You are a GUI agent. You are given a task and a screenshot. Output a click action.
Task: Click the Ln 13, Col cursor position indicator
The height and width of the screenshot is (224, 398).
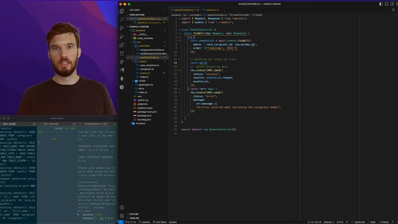click(315, 222)
